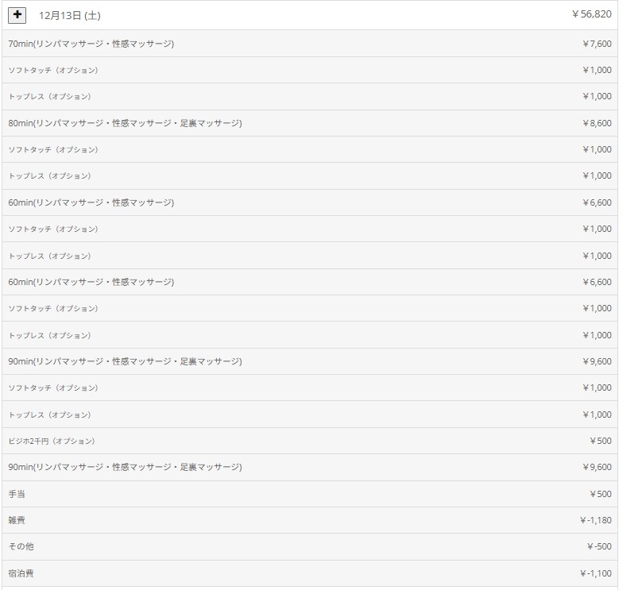Click the 手当 allowance row label

tap(17, 494)
